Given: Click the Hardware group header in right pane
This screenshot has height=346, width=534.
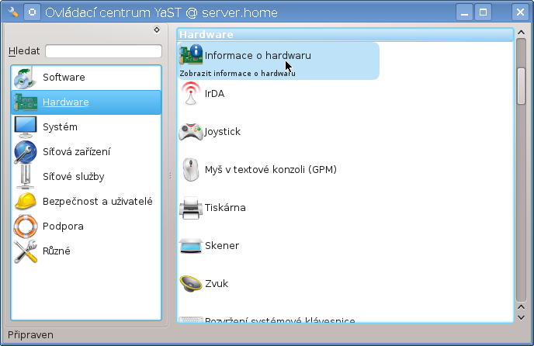Looking at the screenshot, I should [x=345, y=35].
